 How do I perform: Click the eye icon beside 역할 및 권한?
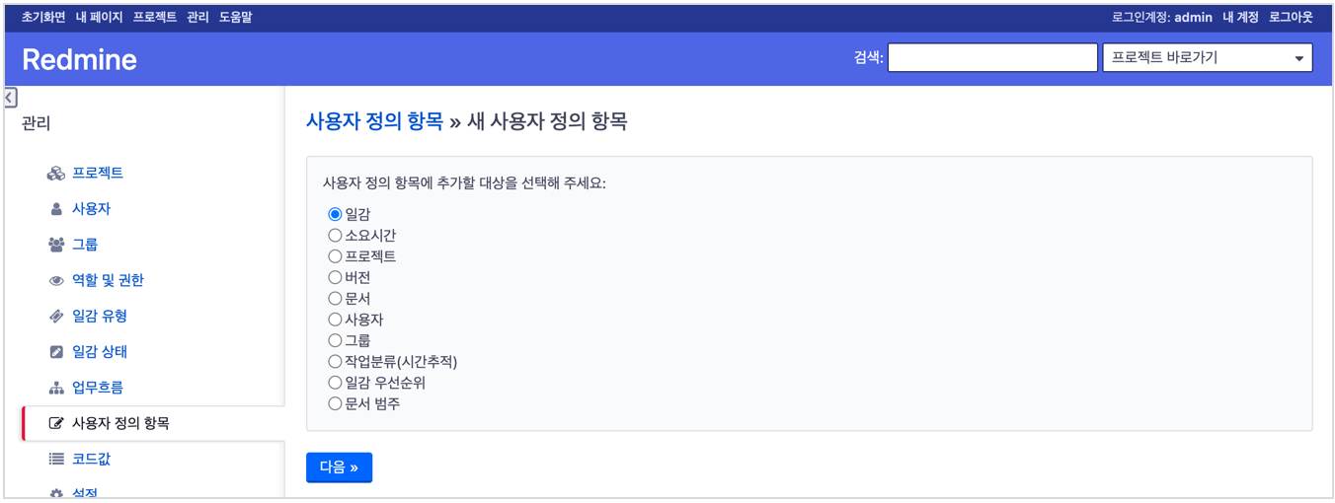(x=56, y=280)
